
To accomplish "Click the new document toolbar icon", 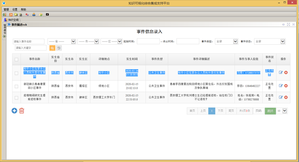I will (21, 14).
